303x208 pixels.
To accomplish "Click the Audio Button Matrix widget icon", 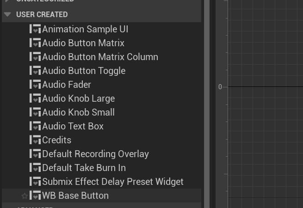I will [35, 43].
